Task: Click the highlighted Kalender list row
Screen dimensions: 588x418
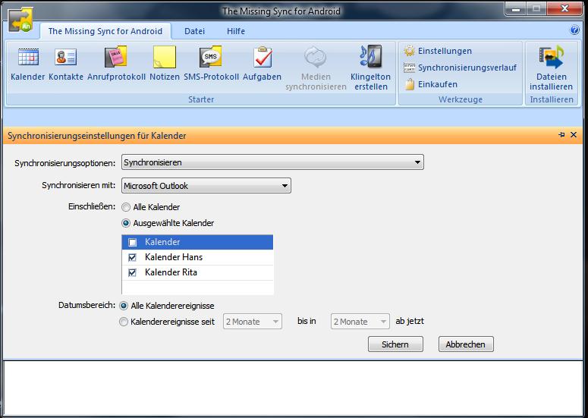Action: [197, 242]
